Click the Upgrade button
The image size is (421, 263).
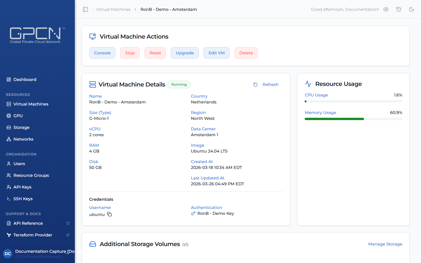coord(185,53)
